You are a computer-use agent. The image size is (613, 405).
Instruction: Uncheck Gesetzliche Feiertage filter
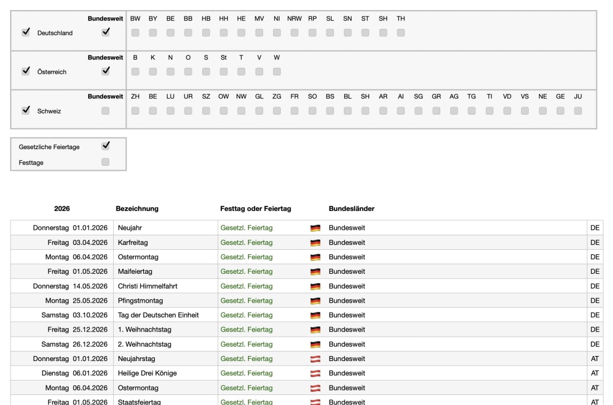pos(106,146)
